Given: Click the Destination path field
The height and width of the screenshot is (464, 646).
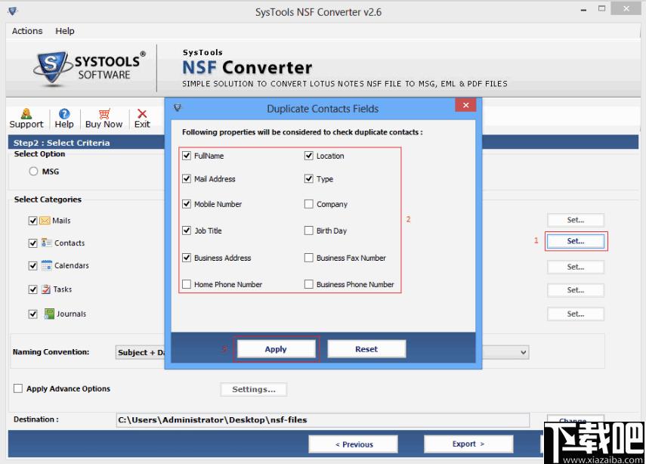Looking at the screenshot, I should coord(323,420).
